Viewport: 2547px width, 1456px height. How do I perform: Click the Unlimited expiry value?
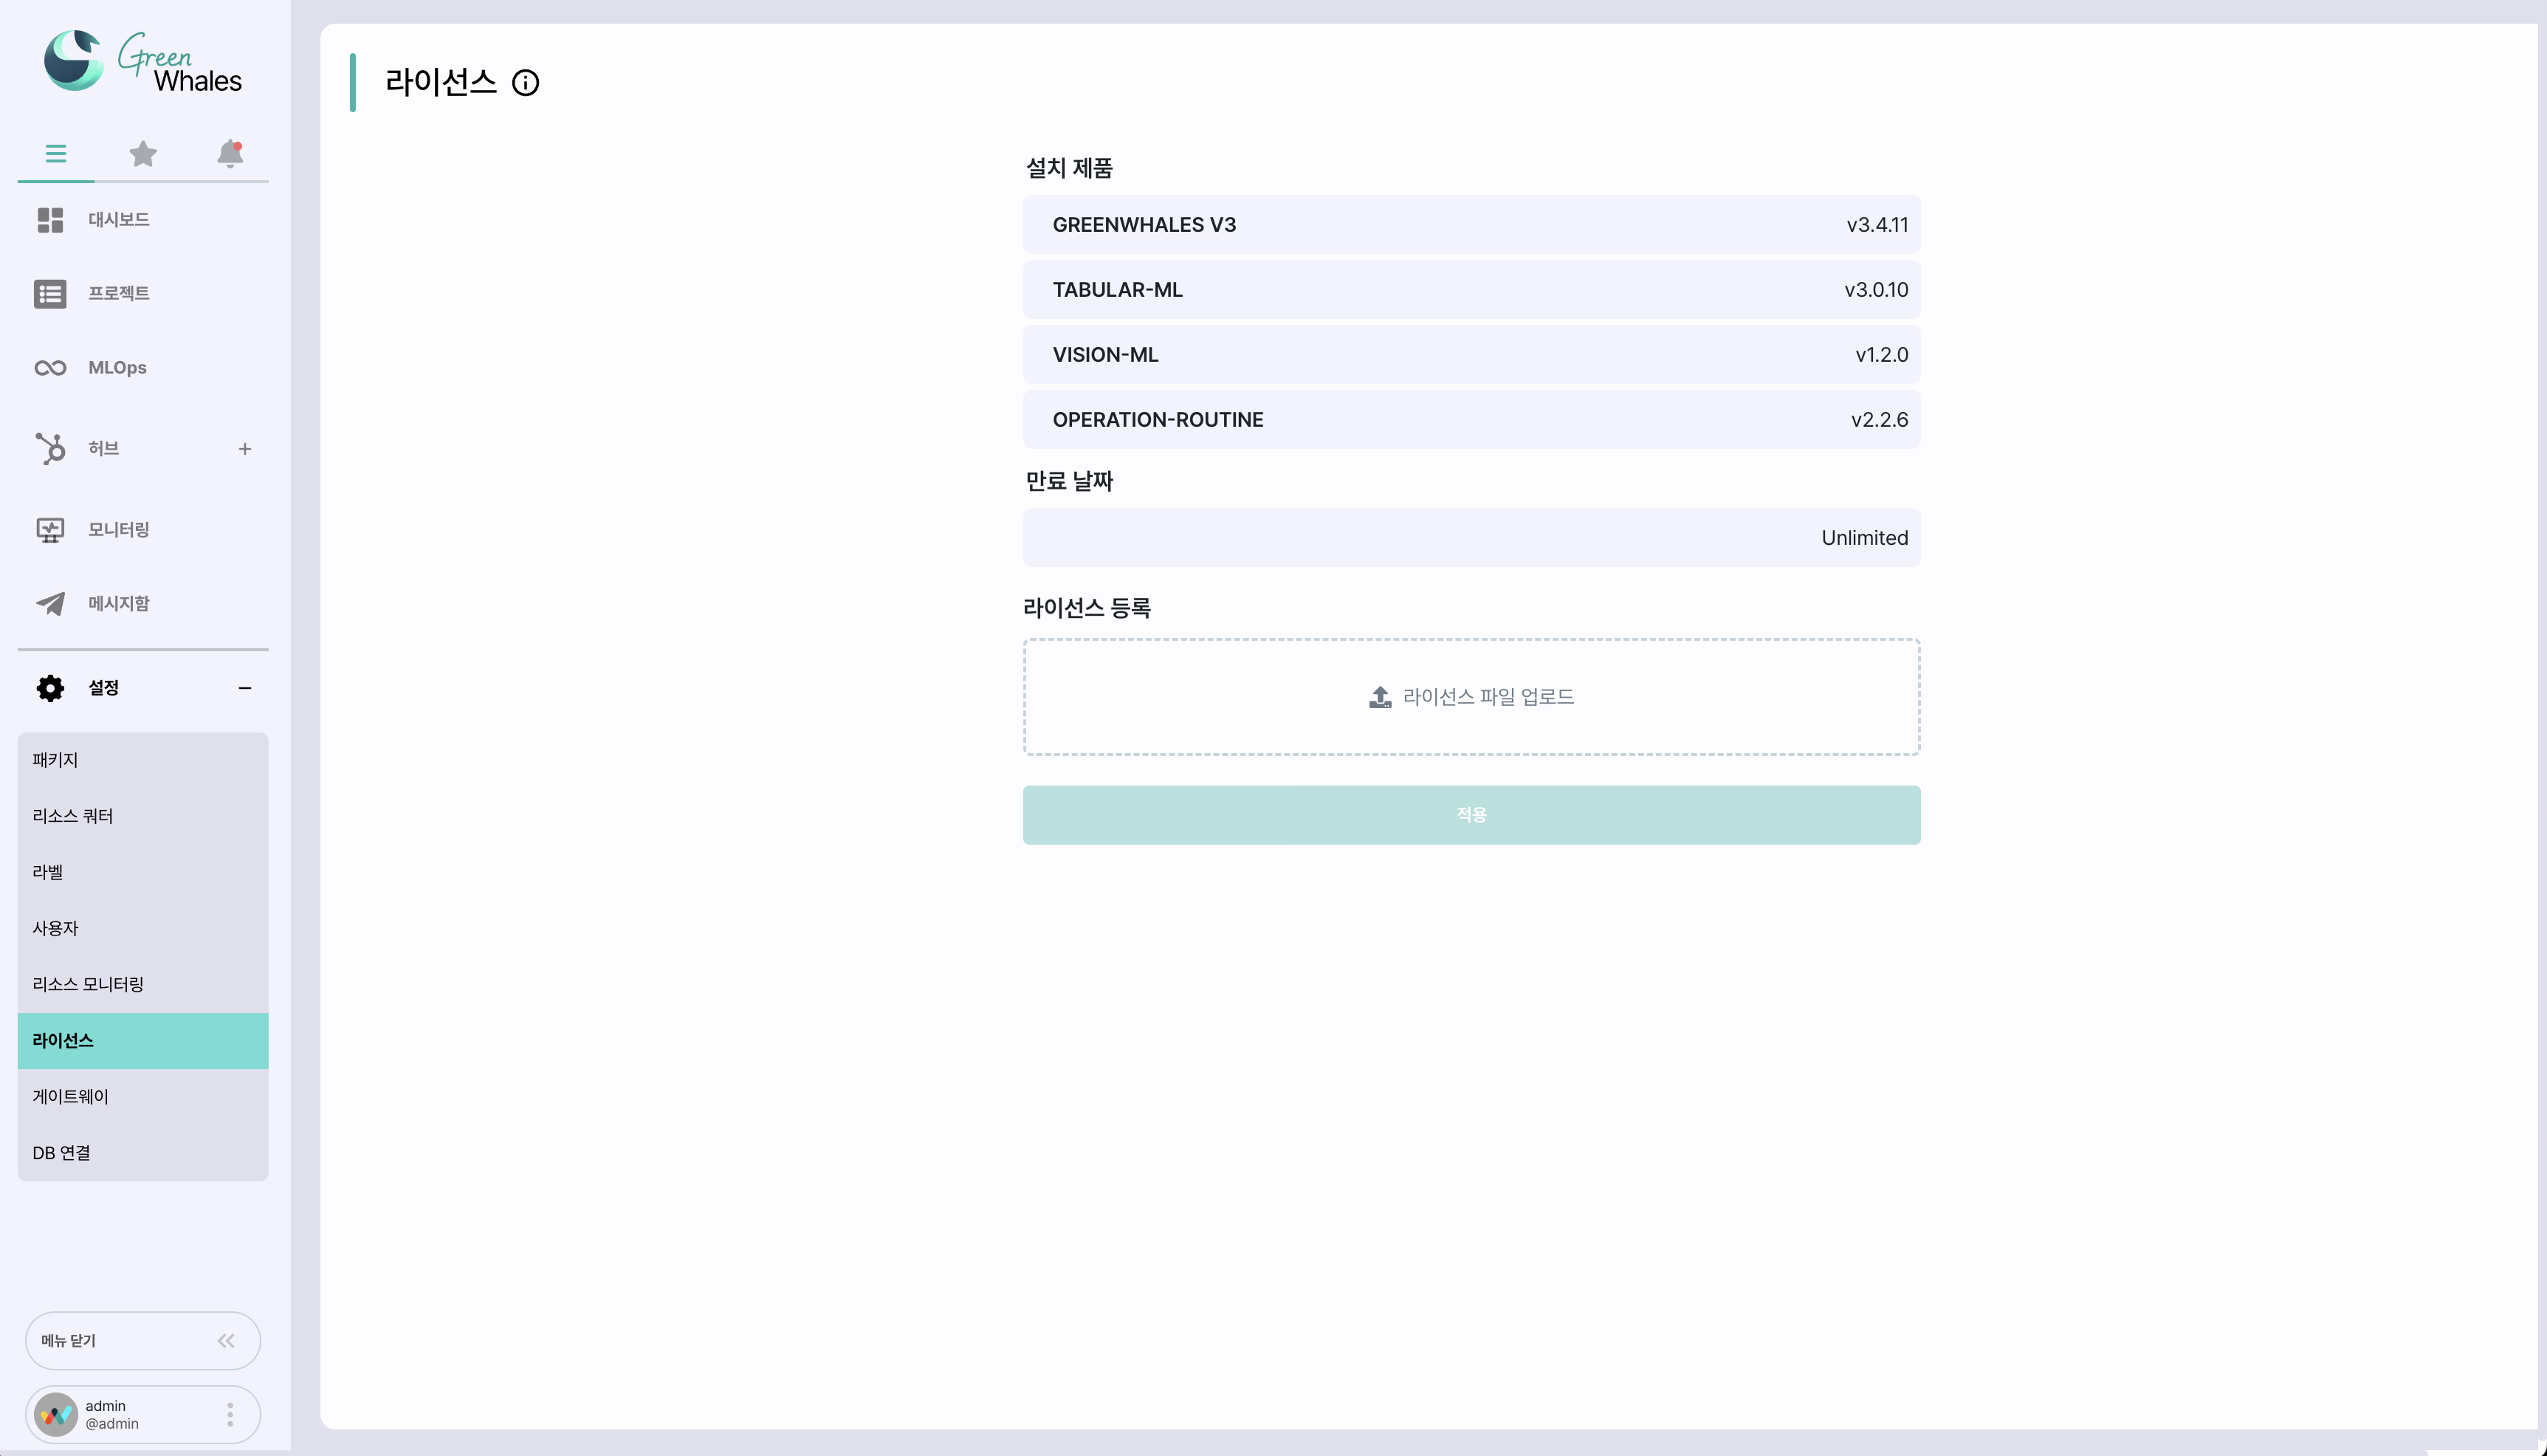(x=1864, y=538)
